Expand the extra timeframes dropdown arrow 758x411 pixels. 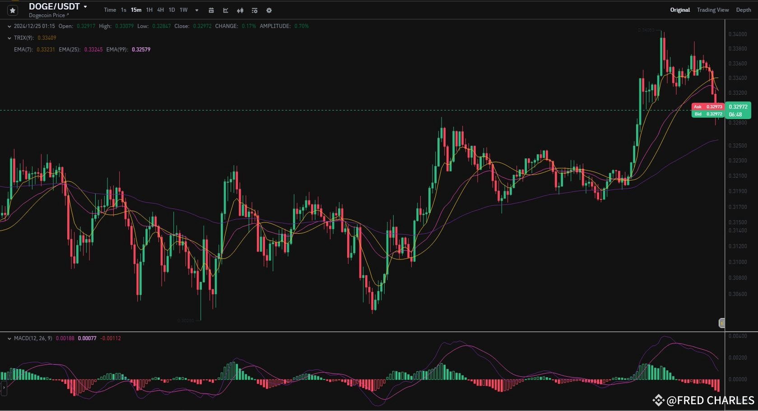[x=196, y=10]
